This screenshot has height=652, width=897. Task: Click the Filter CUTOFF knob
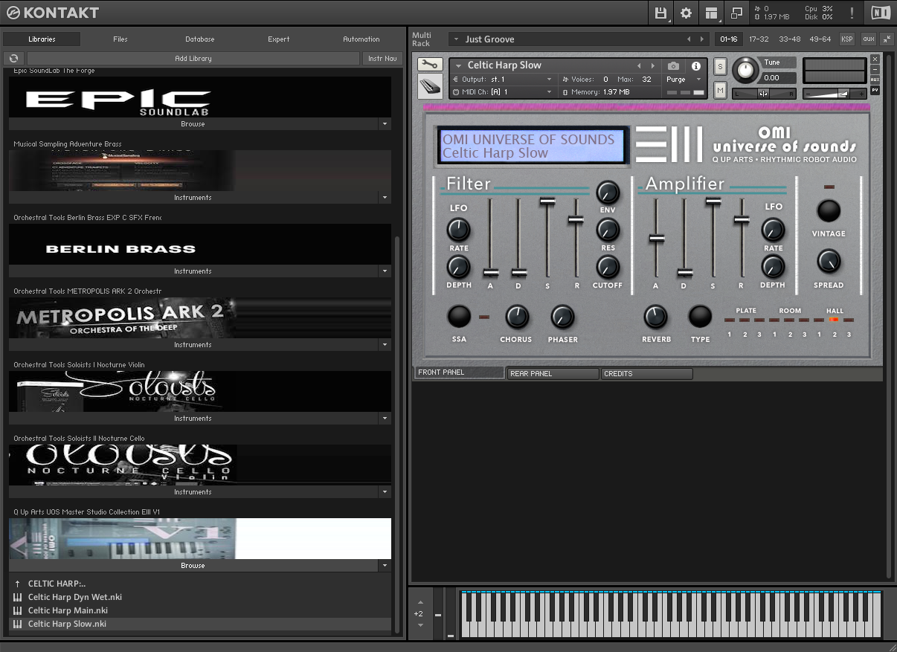click(x=608, y=267)
